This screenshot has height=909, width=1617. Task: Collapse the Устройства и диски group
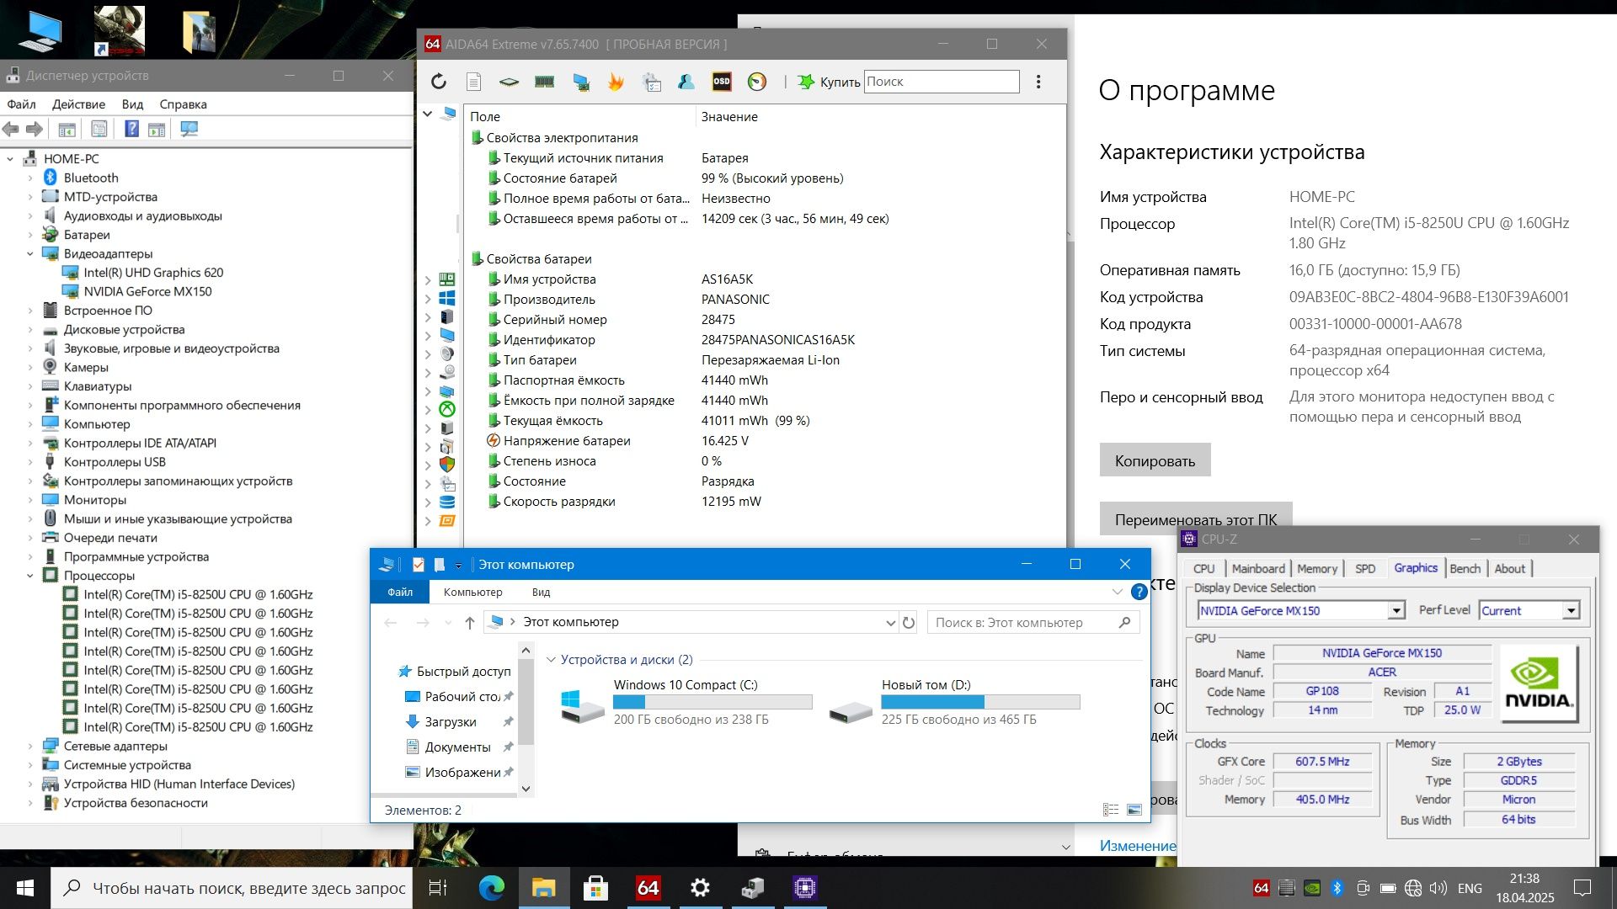tap(552, 660)
